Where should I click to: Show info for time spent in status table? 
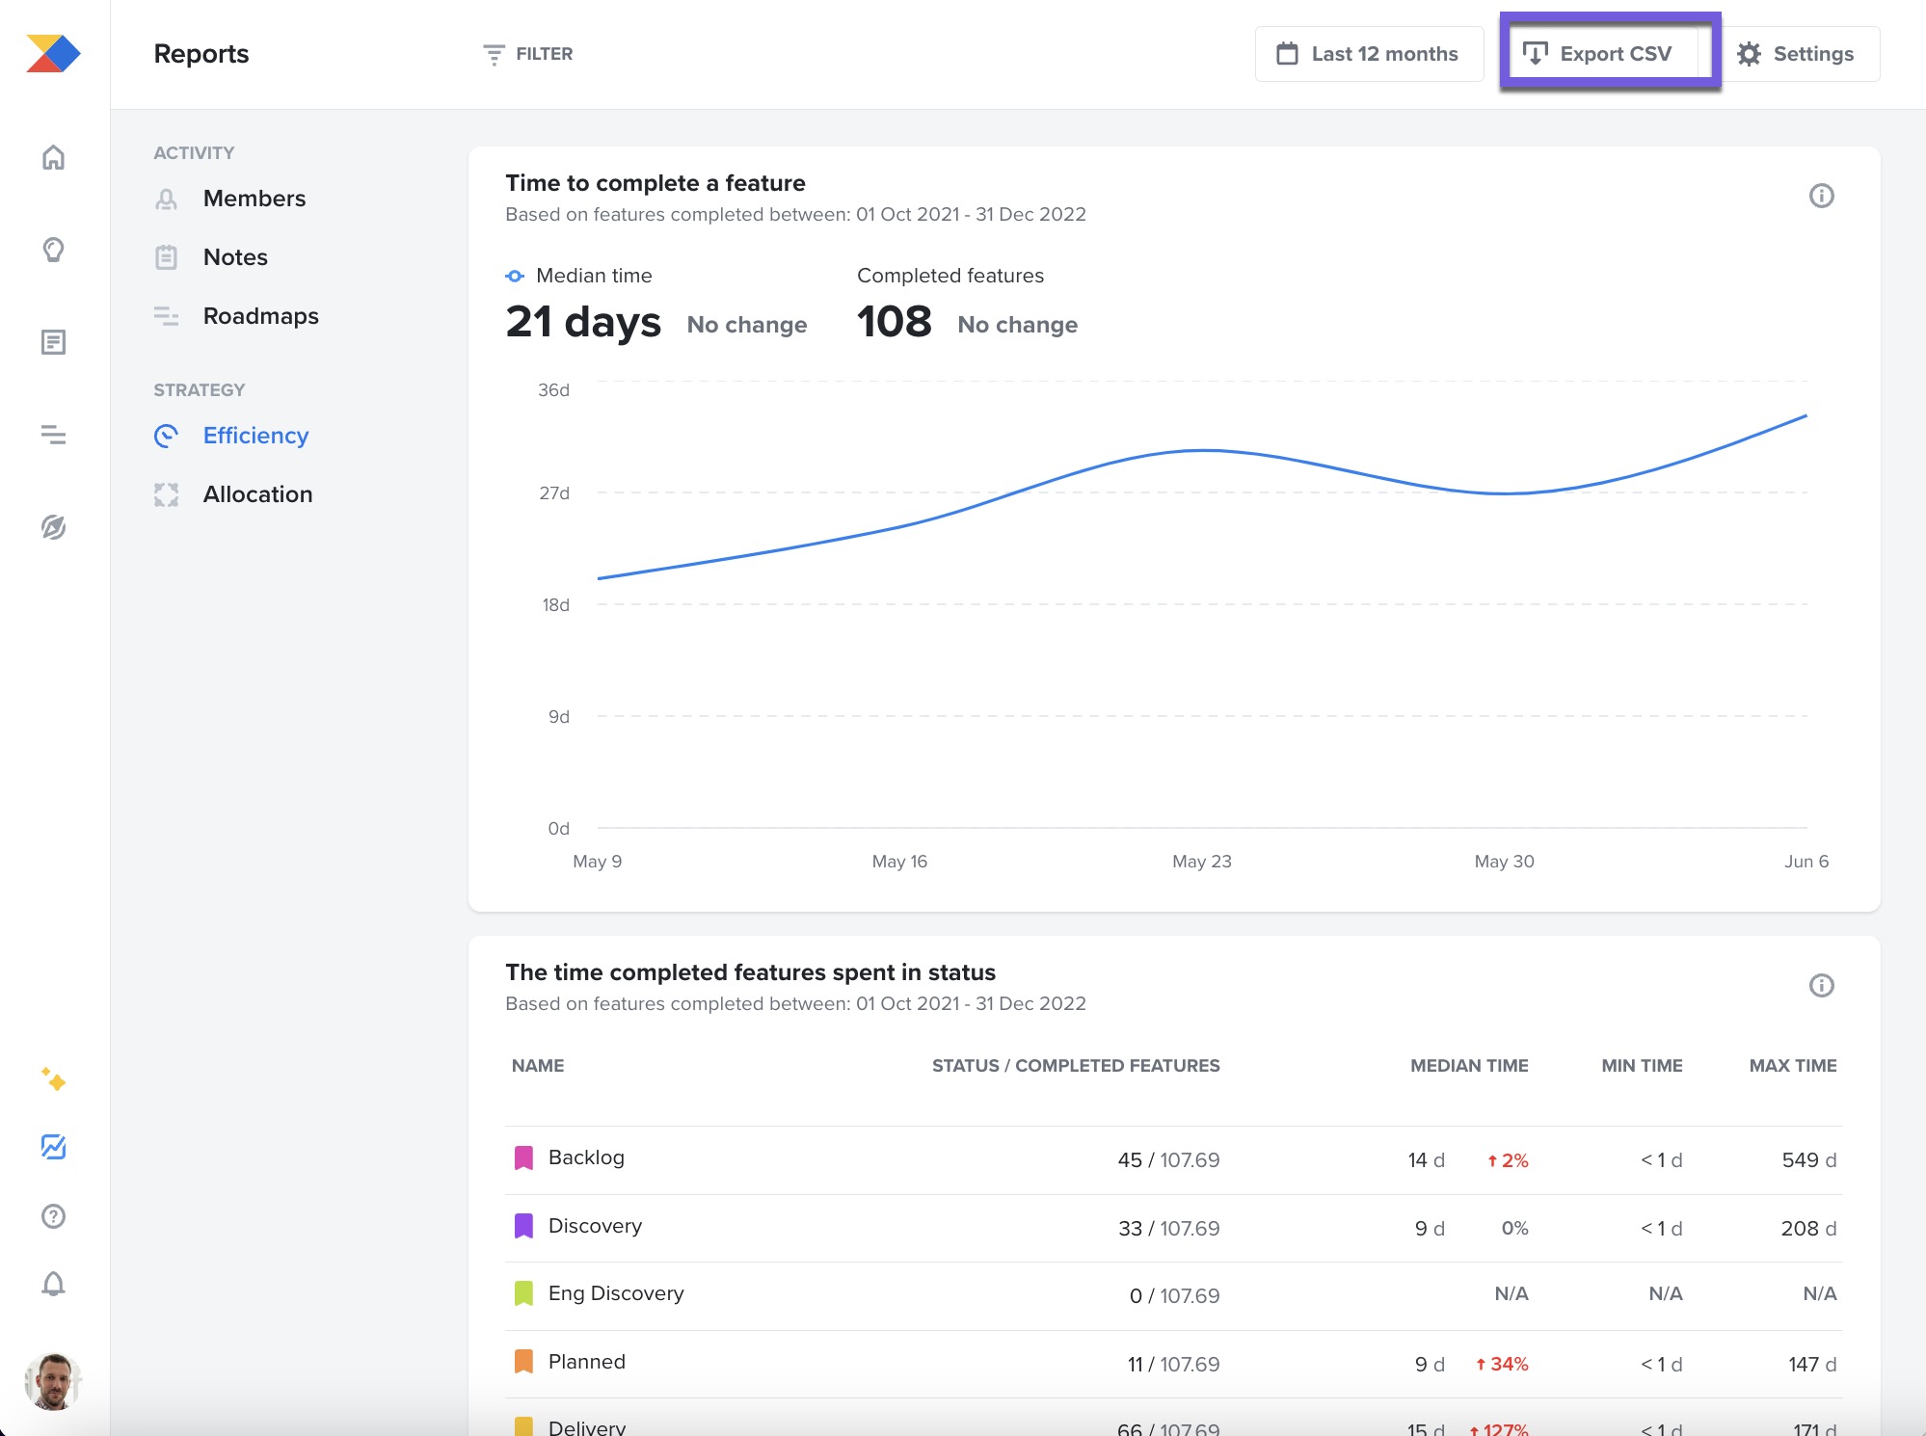click(1820, 985)
